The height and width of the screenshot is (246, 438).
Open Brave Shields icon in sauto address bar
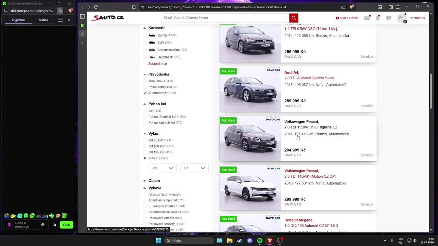(x=351, y=7)
